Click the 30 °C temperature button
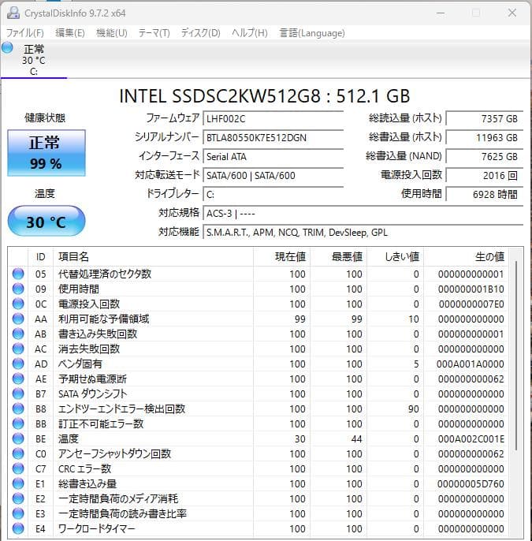The width and height of the screenshot is (532, 541). [47, 221]
